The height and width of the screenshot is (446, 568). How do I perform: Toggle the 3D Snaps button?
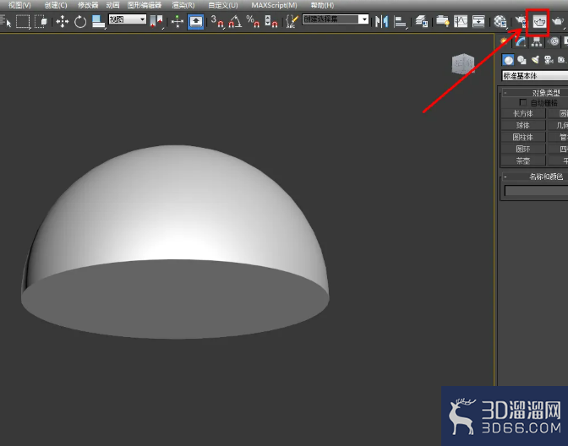click(x=217, y=21)
